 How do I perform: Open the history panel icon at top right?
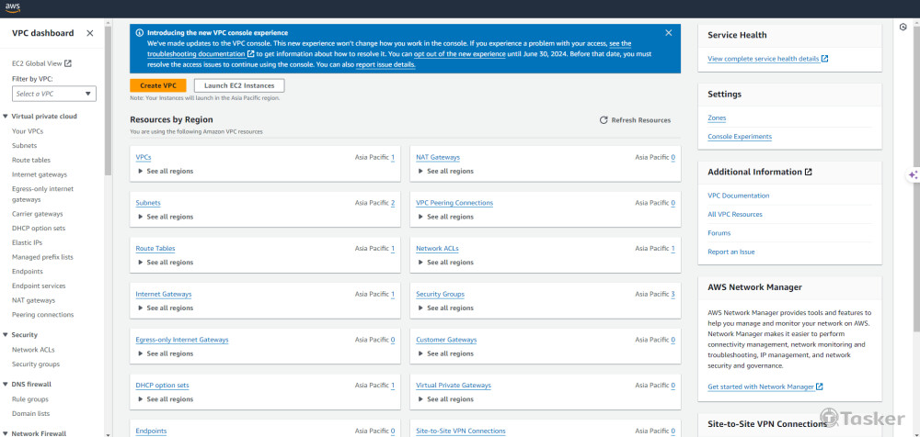tap(904, 28)
